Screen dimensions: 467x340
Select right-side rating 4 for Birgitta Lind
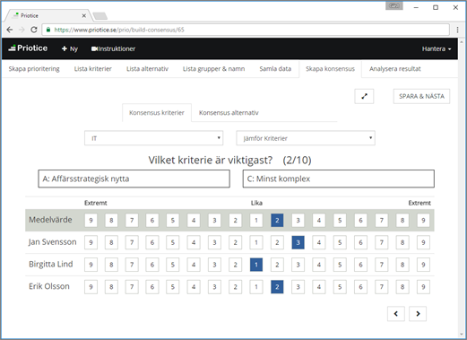click(x=319, y=265)
